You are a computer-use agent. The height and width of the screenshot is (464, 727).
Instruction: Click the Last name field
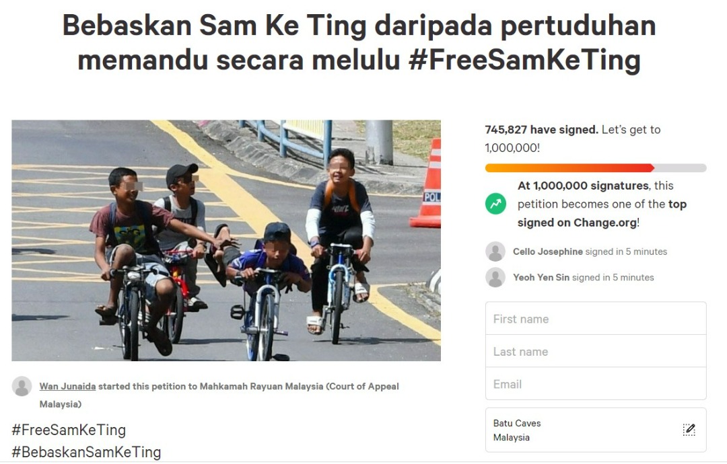pyautogui.click(x=596, y=352)
